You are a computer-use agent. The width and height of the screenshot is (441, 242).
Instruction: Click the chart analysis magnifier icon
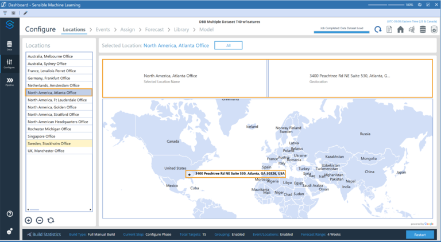click(x=412, y=29)
